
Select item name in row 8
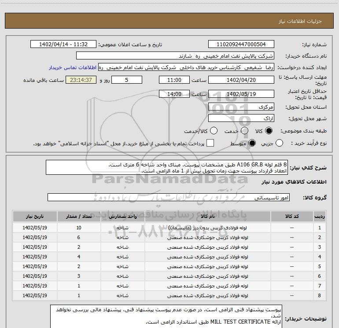(x=207, y=295)
